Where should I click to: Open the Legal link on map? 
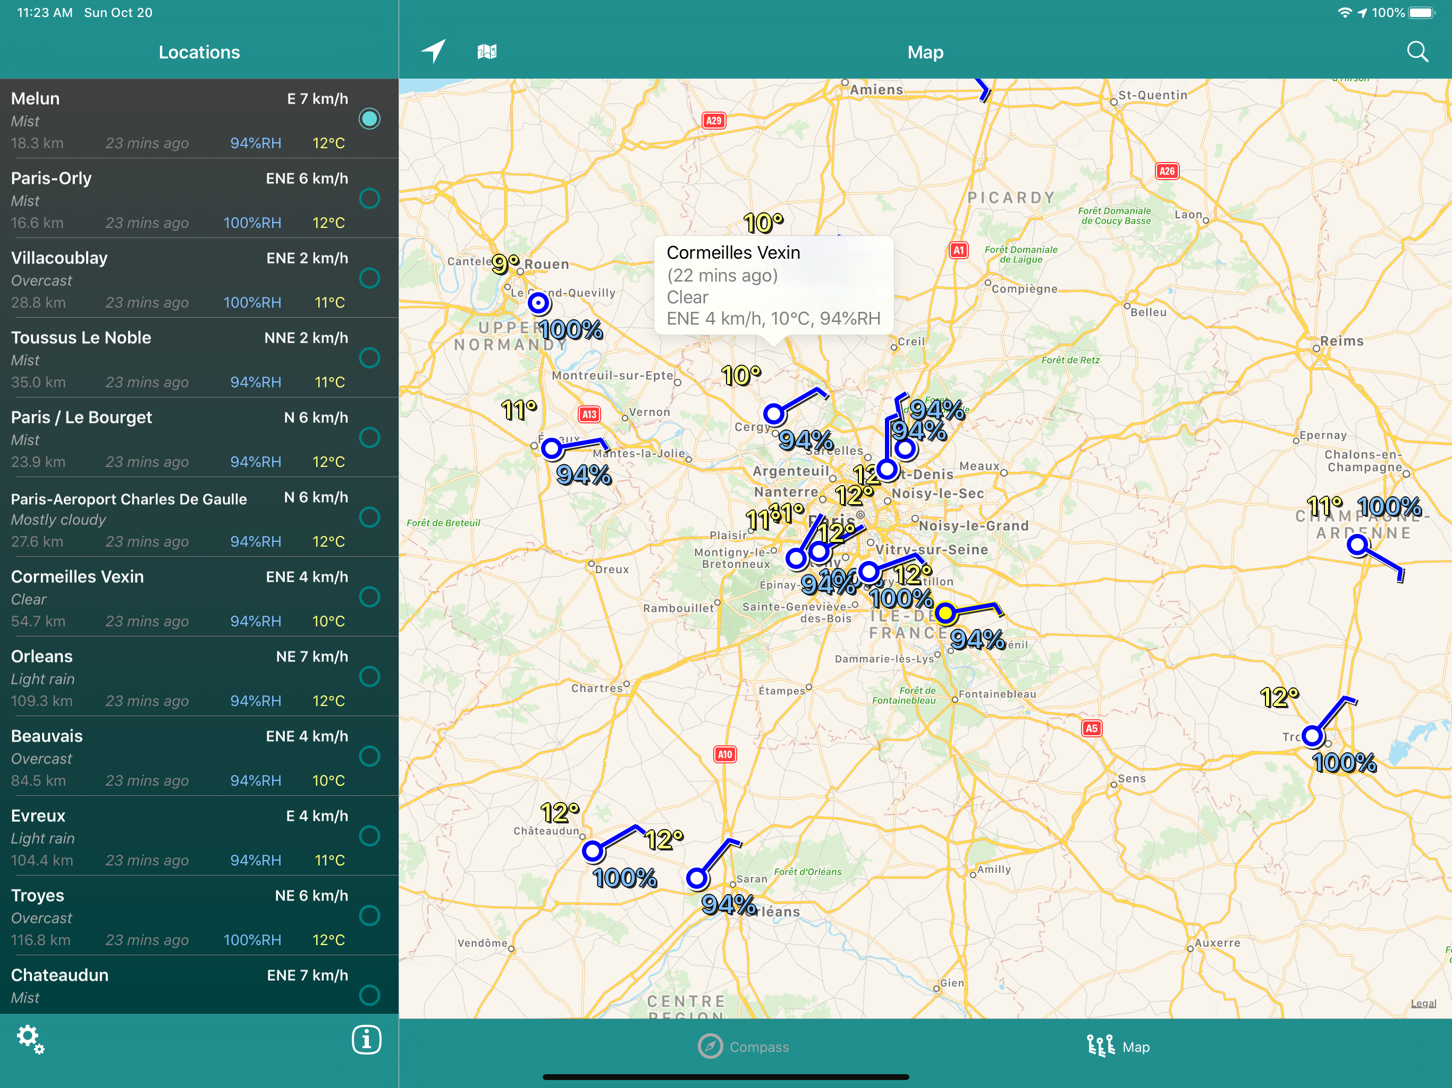1423,1004
